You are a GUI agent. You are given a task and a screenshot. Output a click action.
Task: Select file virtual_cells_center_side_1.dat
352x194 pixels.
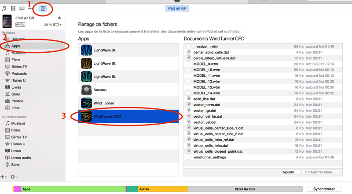point(263,128)
